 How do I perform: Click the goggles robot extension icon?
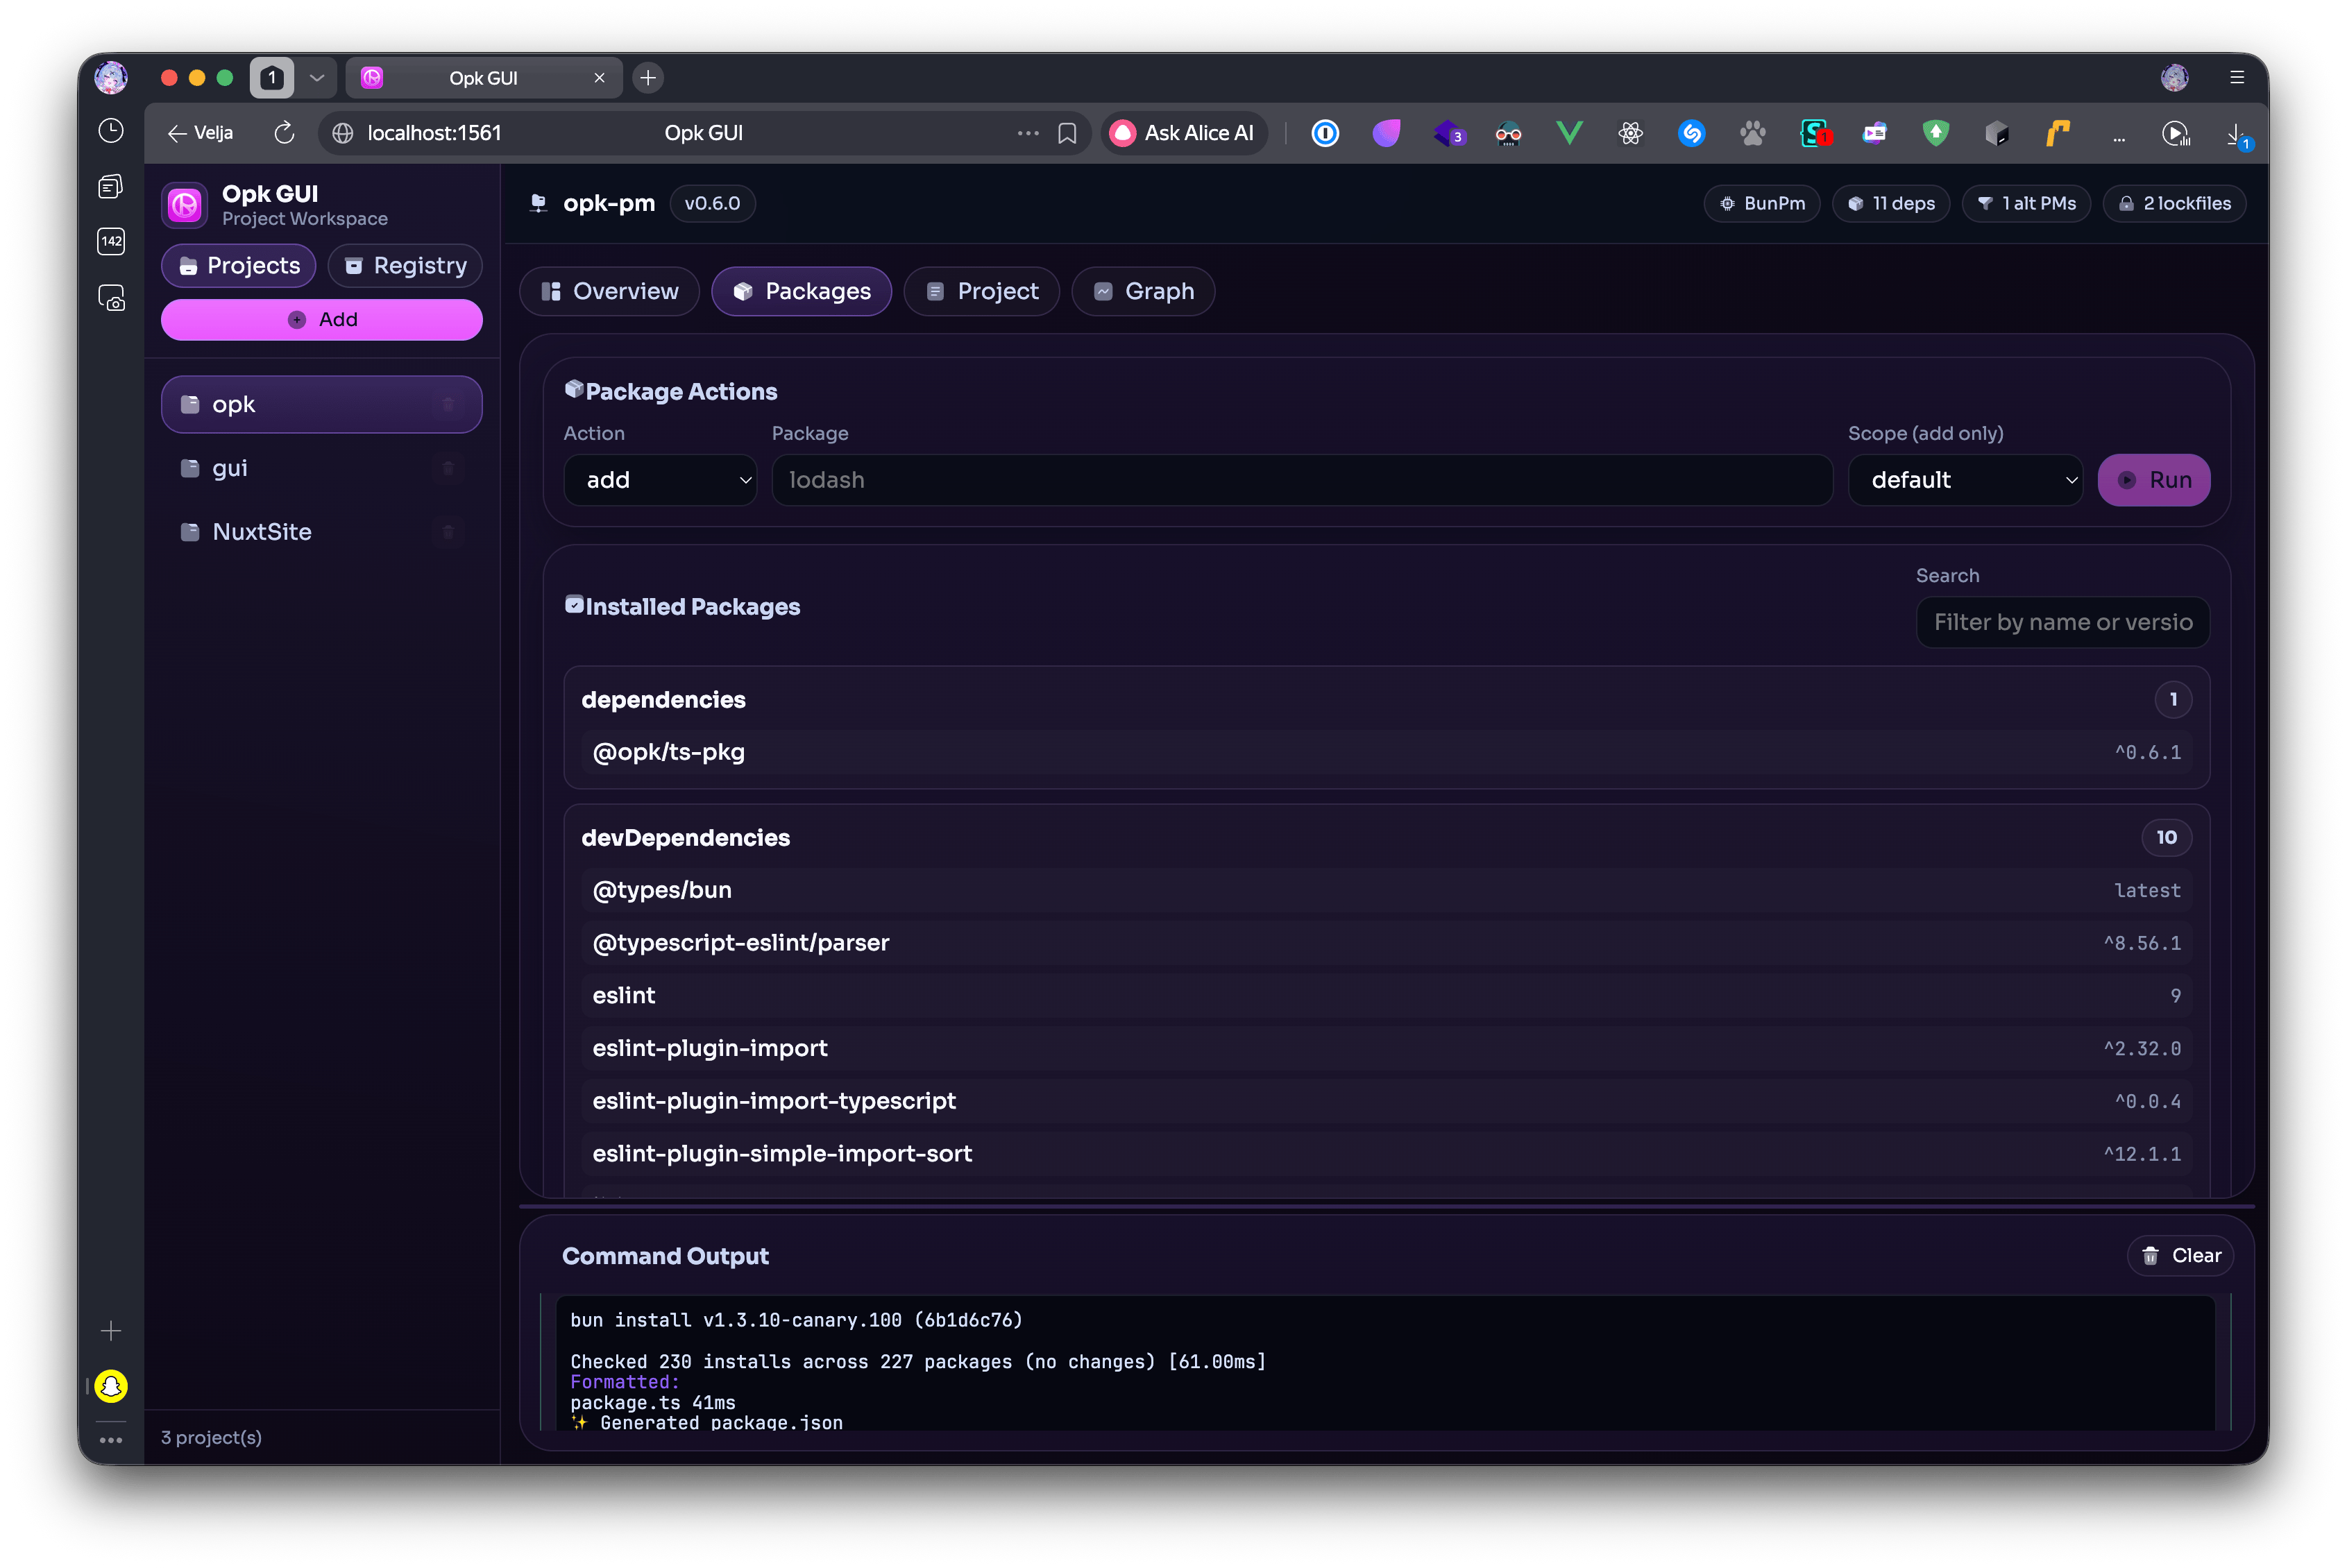point(1508,133)
